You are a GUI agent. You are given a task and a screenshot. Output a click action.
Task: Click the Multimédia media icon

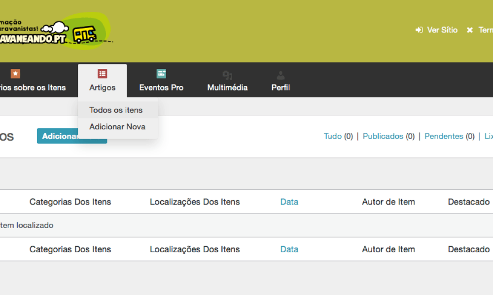click(x=227, y=75)
